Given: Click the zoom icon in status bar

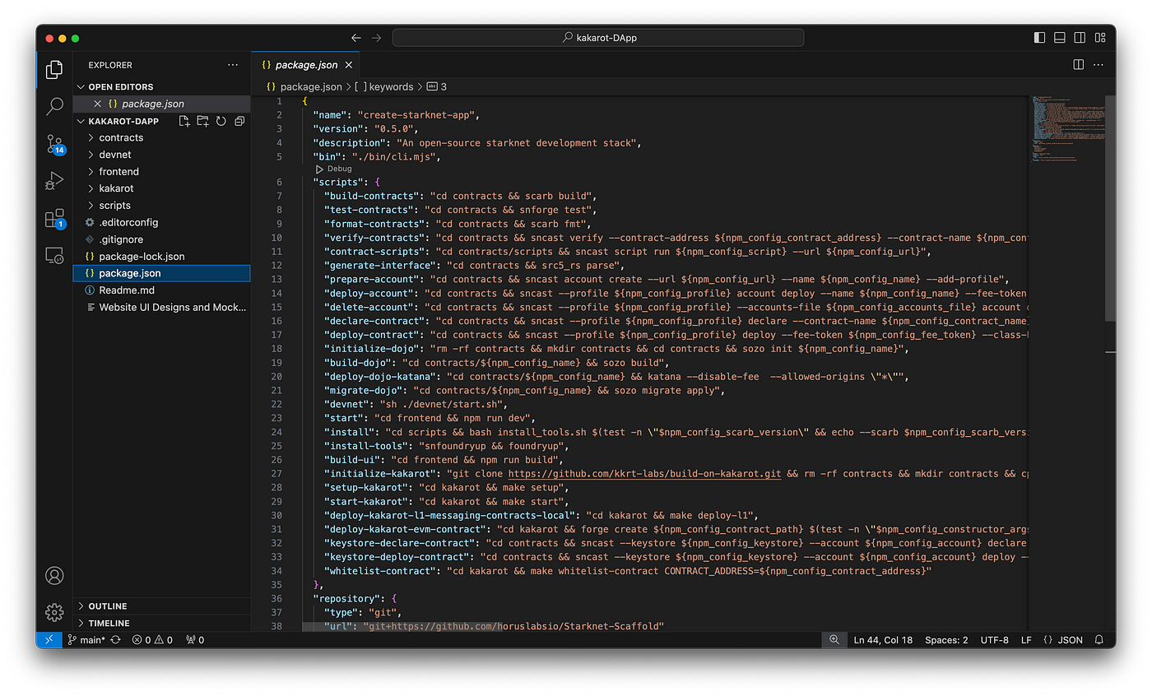Looking at the screenshot, I should click(x=834, y=639).
